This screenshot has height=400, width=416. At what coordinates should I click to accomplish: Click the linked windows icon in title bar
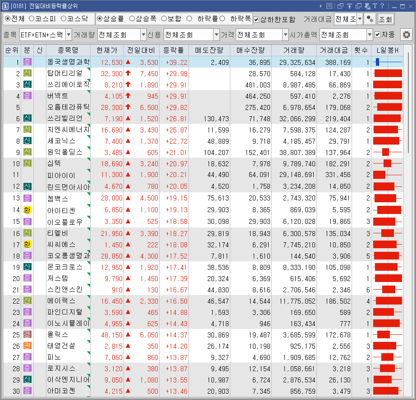[340, 6]
